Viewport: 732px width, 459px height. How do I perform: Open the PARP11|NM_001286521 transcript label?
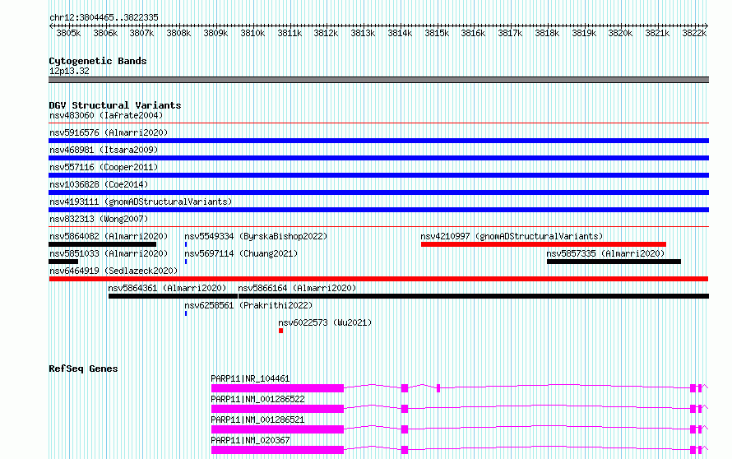click(x=257, y=420)
